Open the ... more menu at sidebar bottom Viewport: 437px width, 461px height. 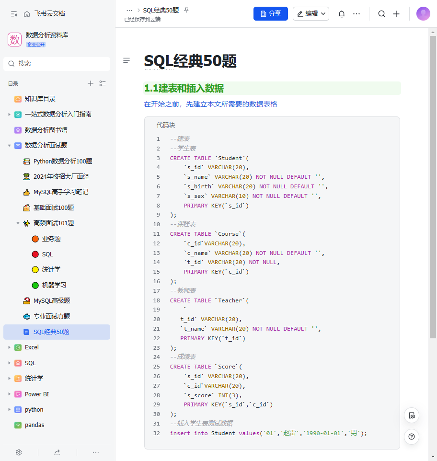tap(95, 452)
